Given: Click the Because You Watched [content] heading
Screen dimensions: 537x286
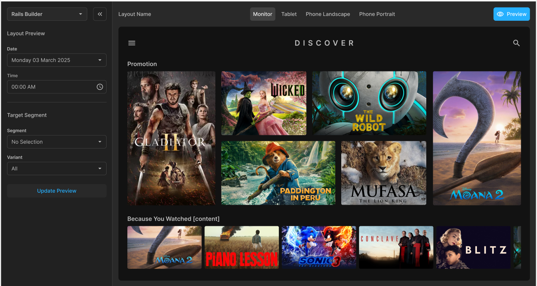Looking at the screenshot, I should click(173, 219).
